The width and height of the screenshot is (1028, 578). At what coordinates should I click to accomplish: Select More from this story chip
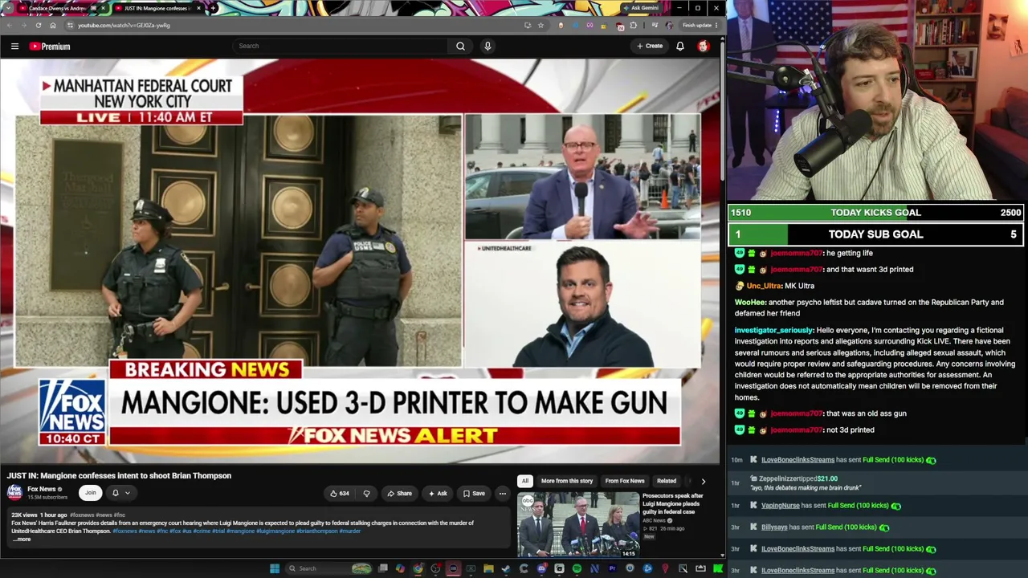(x=567, y=481)
